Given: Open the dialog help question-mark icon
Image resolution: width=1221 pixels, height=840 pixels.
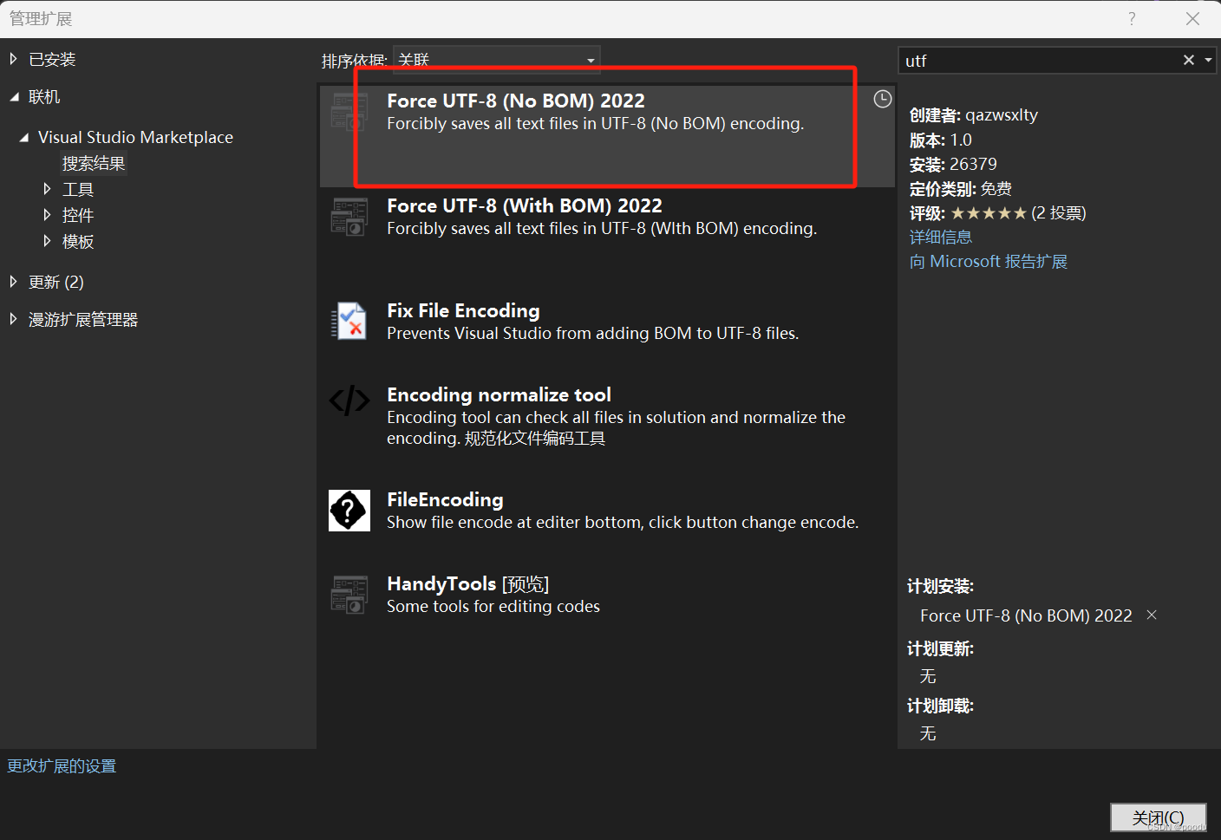Looking at the screenshot, I should 1132,18.
